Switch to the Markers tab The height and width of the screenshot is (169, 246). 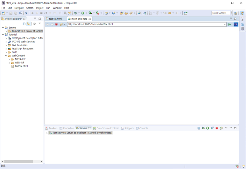pyautogui.click(x=52, y=128)
